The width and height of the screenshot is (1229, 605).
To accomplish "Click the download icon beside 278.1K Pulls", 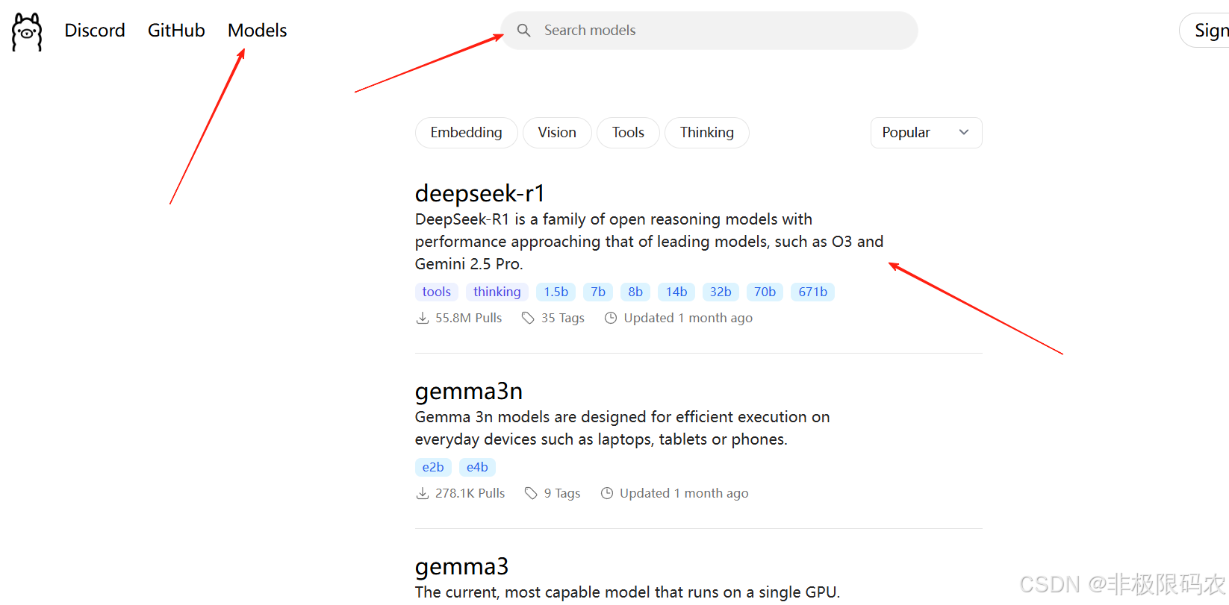I will pos(423,493).
